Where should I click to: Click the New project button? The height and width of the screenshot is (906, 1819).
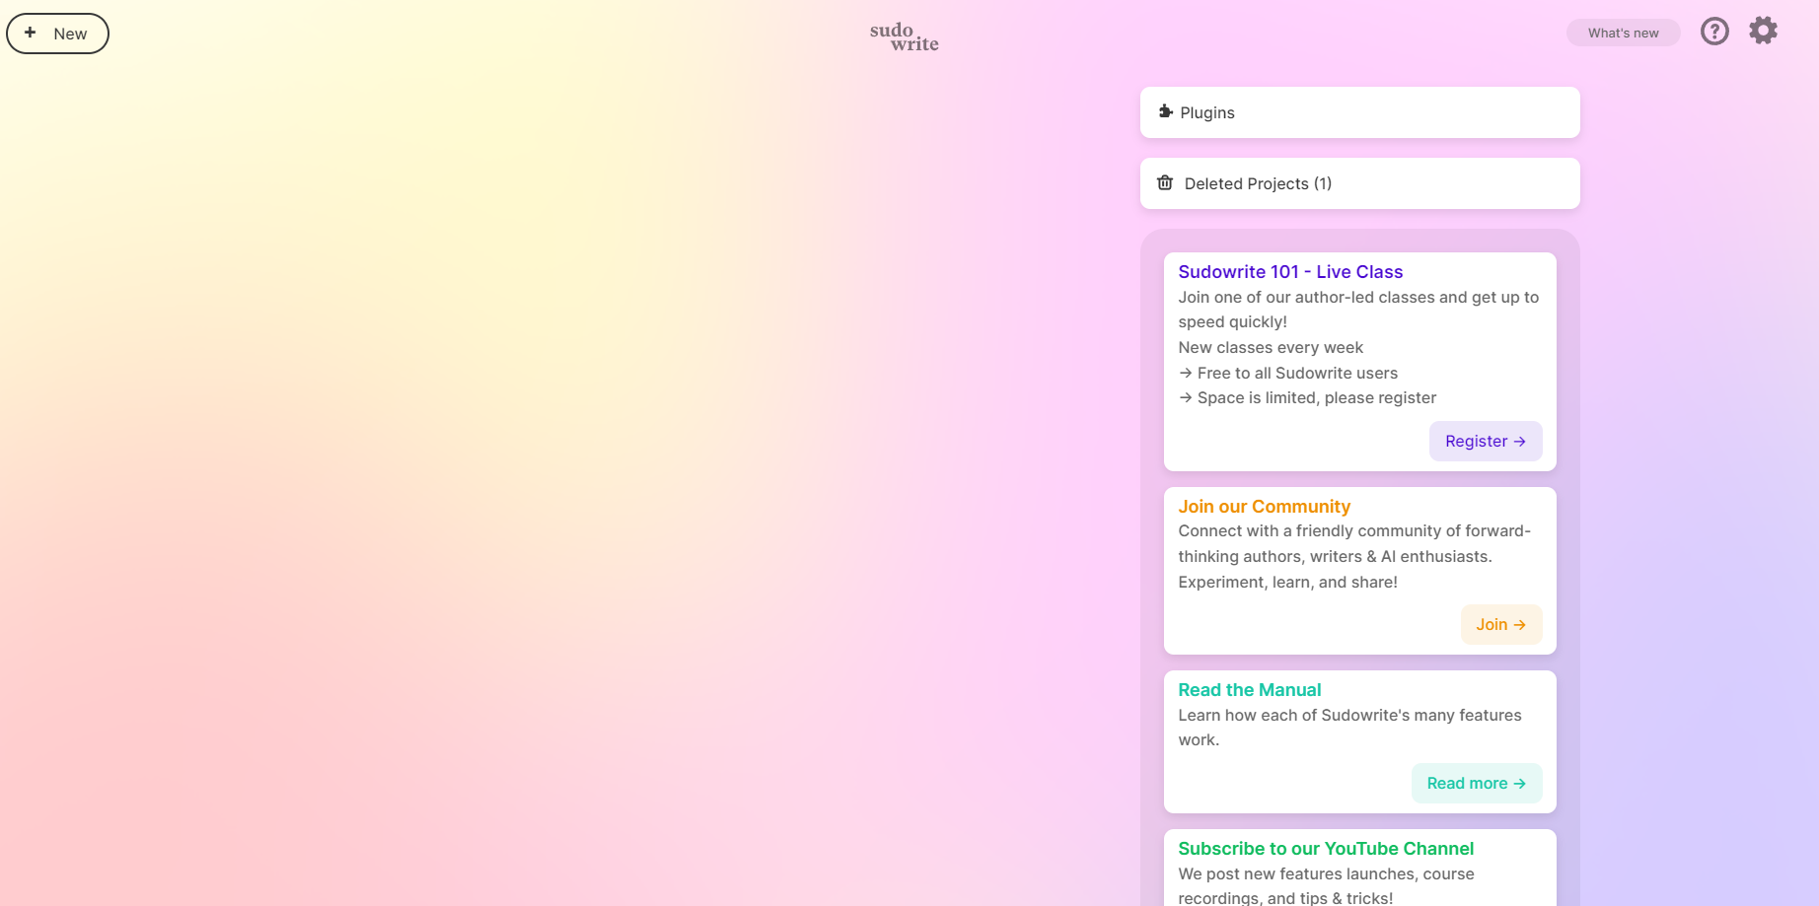click(57, 34)
